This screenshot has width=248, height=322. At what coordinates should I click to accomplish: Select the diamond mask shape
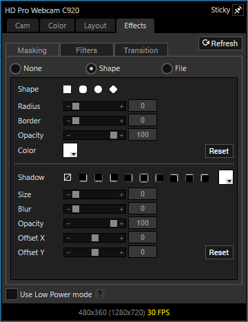coord(113,89)
